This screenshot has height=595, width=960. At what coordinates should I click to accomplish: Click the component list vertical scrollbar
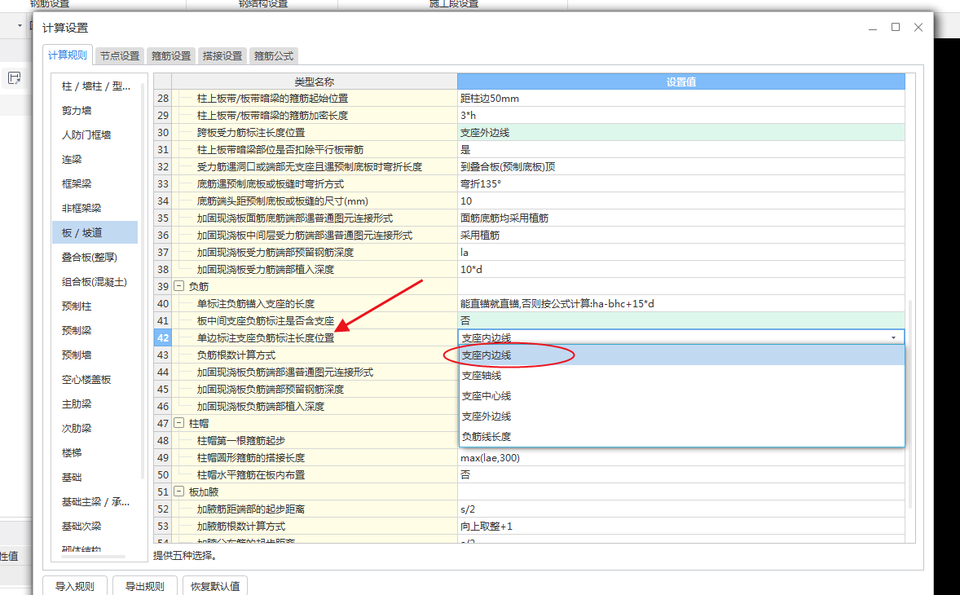(143, 281)
